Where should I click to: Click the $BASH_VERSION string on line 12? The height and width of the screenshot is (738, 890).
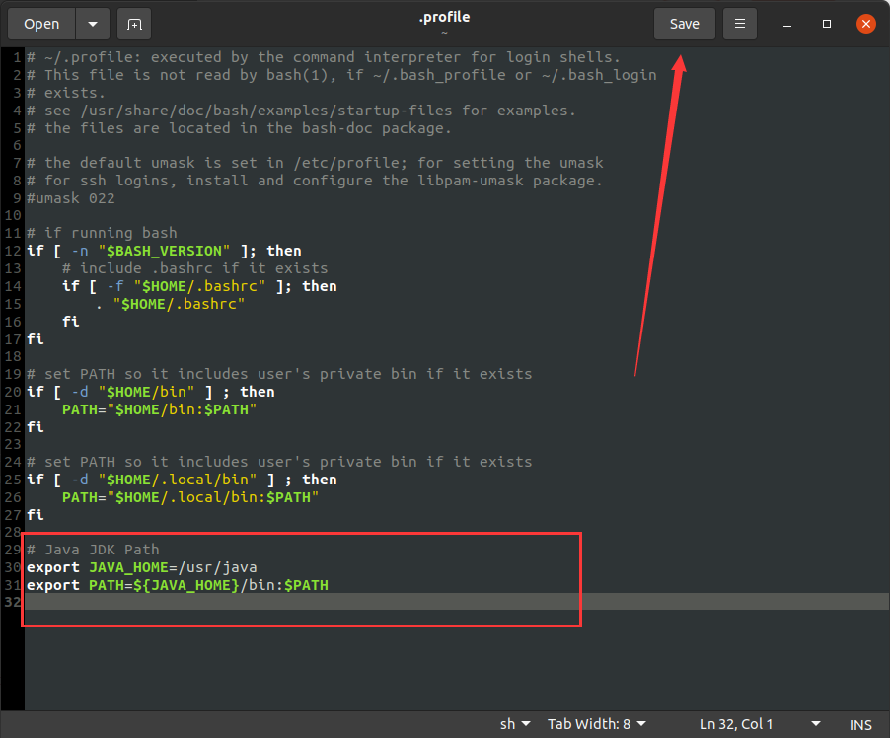point(164,251)
